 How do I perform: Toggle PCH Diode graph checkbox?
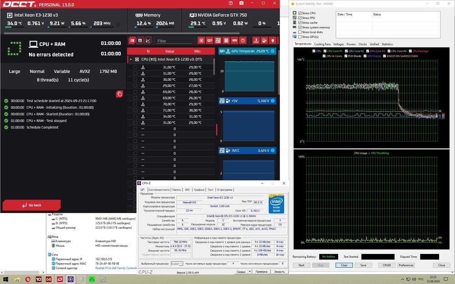pos(346,56)
